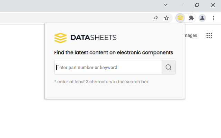The height and width of the screenshot is (138, 221).
Task: Click the 'enter at least 3 characters' hint
Action: coord(102,82)
